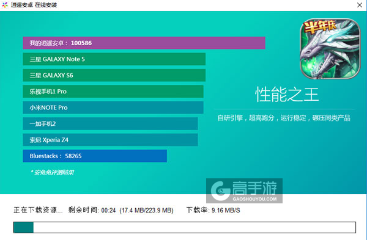Click the 乐视手机1 Pro bar
This screenshot has width=367, height=240.
tap(113, 92)
